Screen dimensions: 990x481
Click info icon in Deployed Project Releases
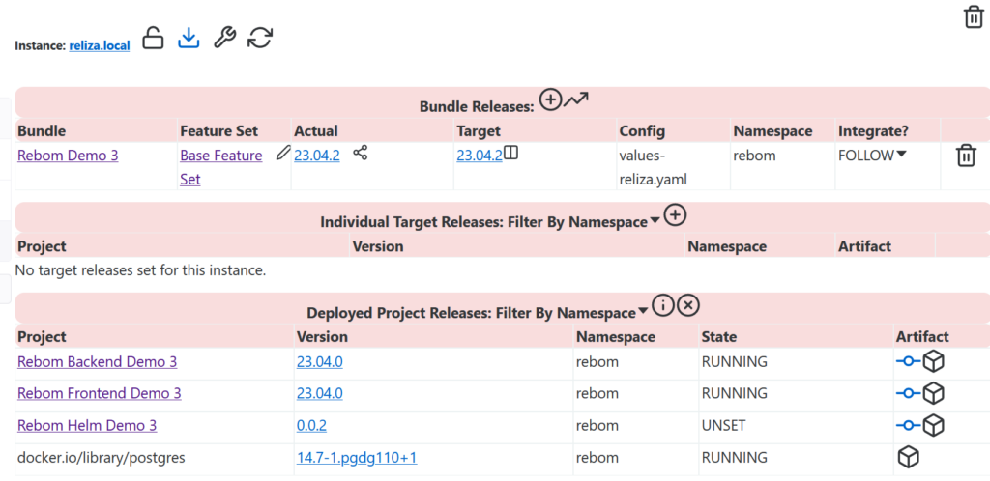pos(663,305)
